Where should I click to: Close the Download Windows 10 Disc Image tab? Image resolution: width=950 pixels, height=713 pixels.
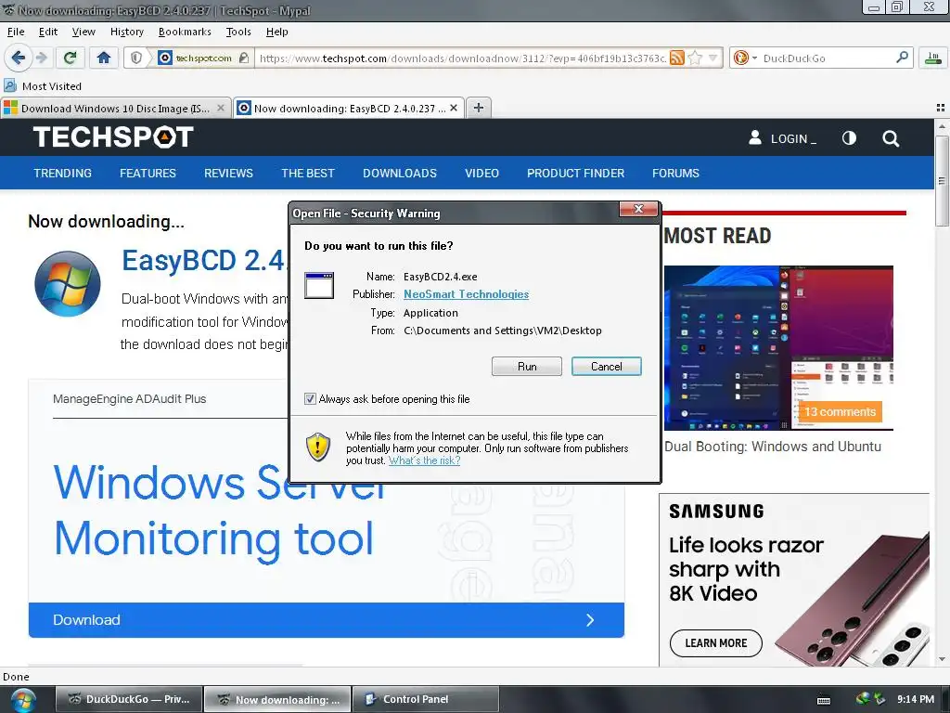(x=221, y=108)
